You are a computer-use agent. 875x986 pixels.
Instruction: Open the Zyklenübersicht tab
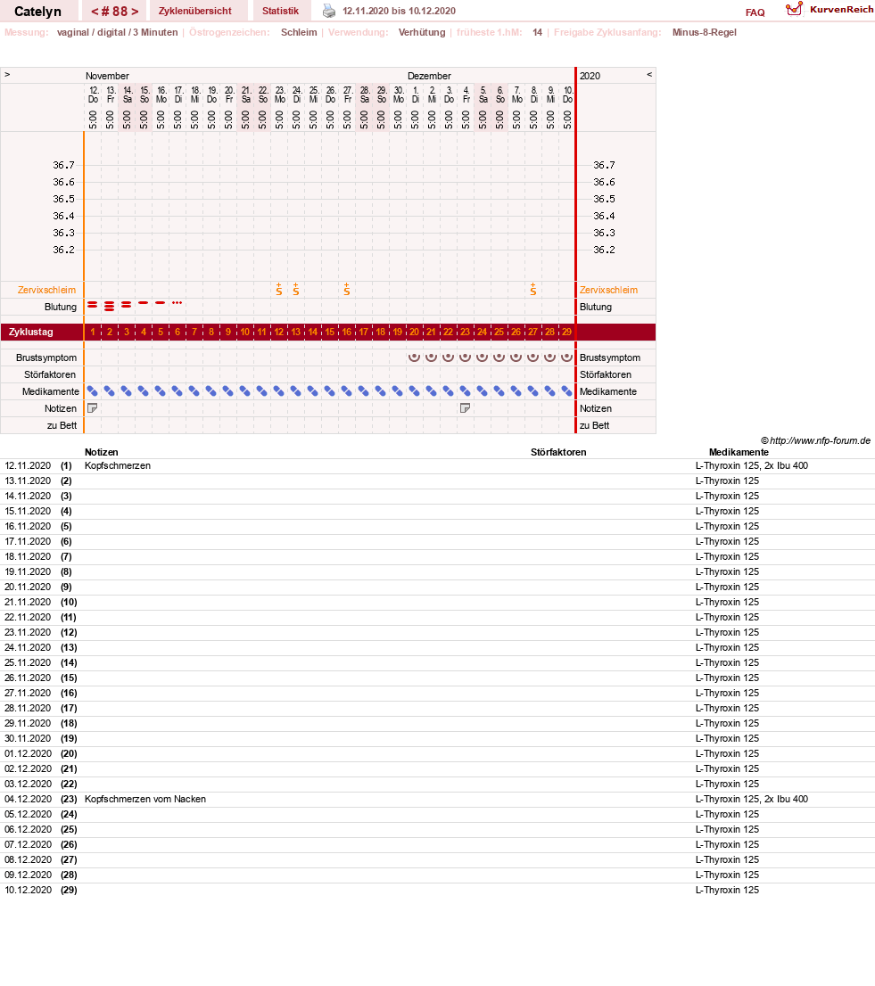[195, 11]
